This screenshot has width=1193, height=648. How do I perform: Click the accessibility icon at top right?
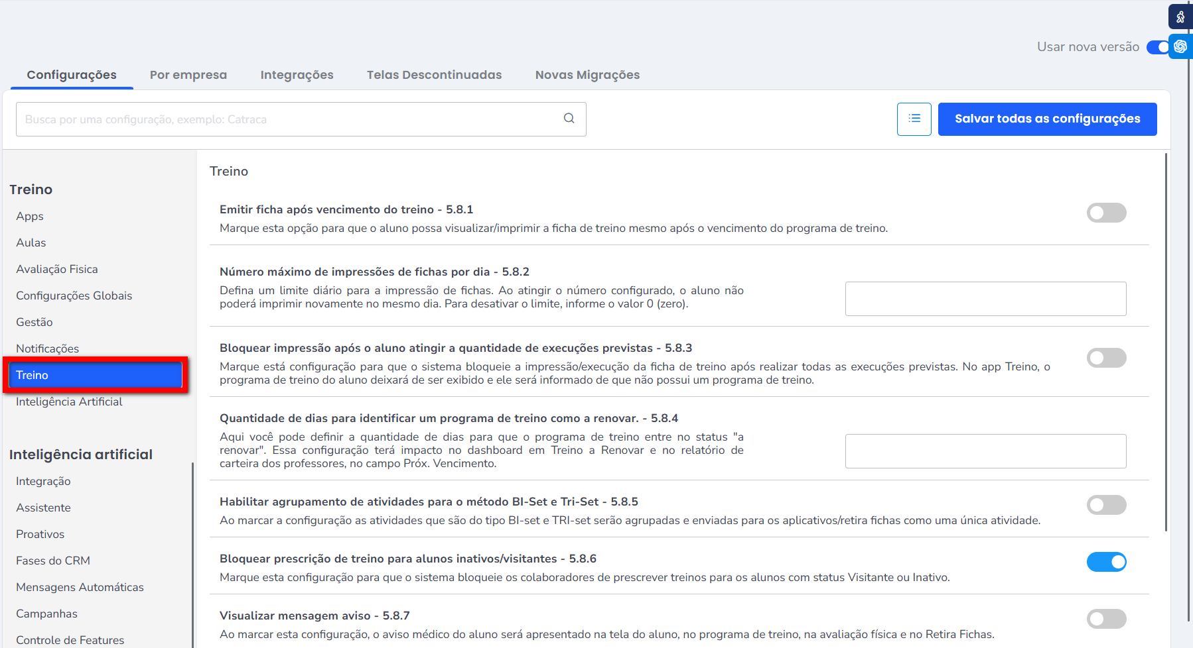[1180, 17]
